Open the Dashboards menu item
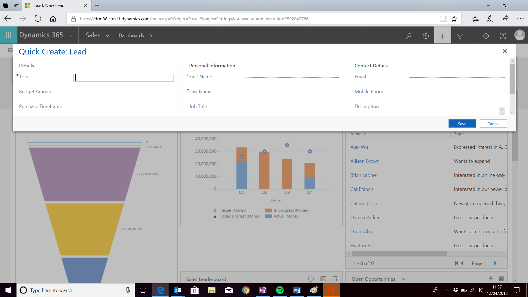This screenshot has width=528, height=297. pyautogui.click(x=131, y=35)
